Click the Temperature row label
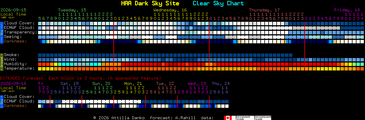Viewport: 365px width, 120px height. pos(19,68)
